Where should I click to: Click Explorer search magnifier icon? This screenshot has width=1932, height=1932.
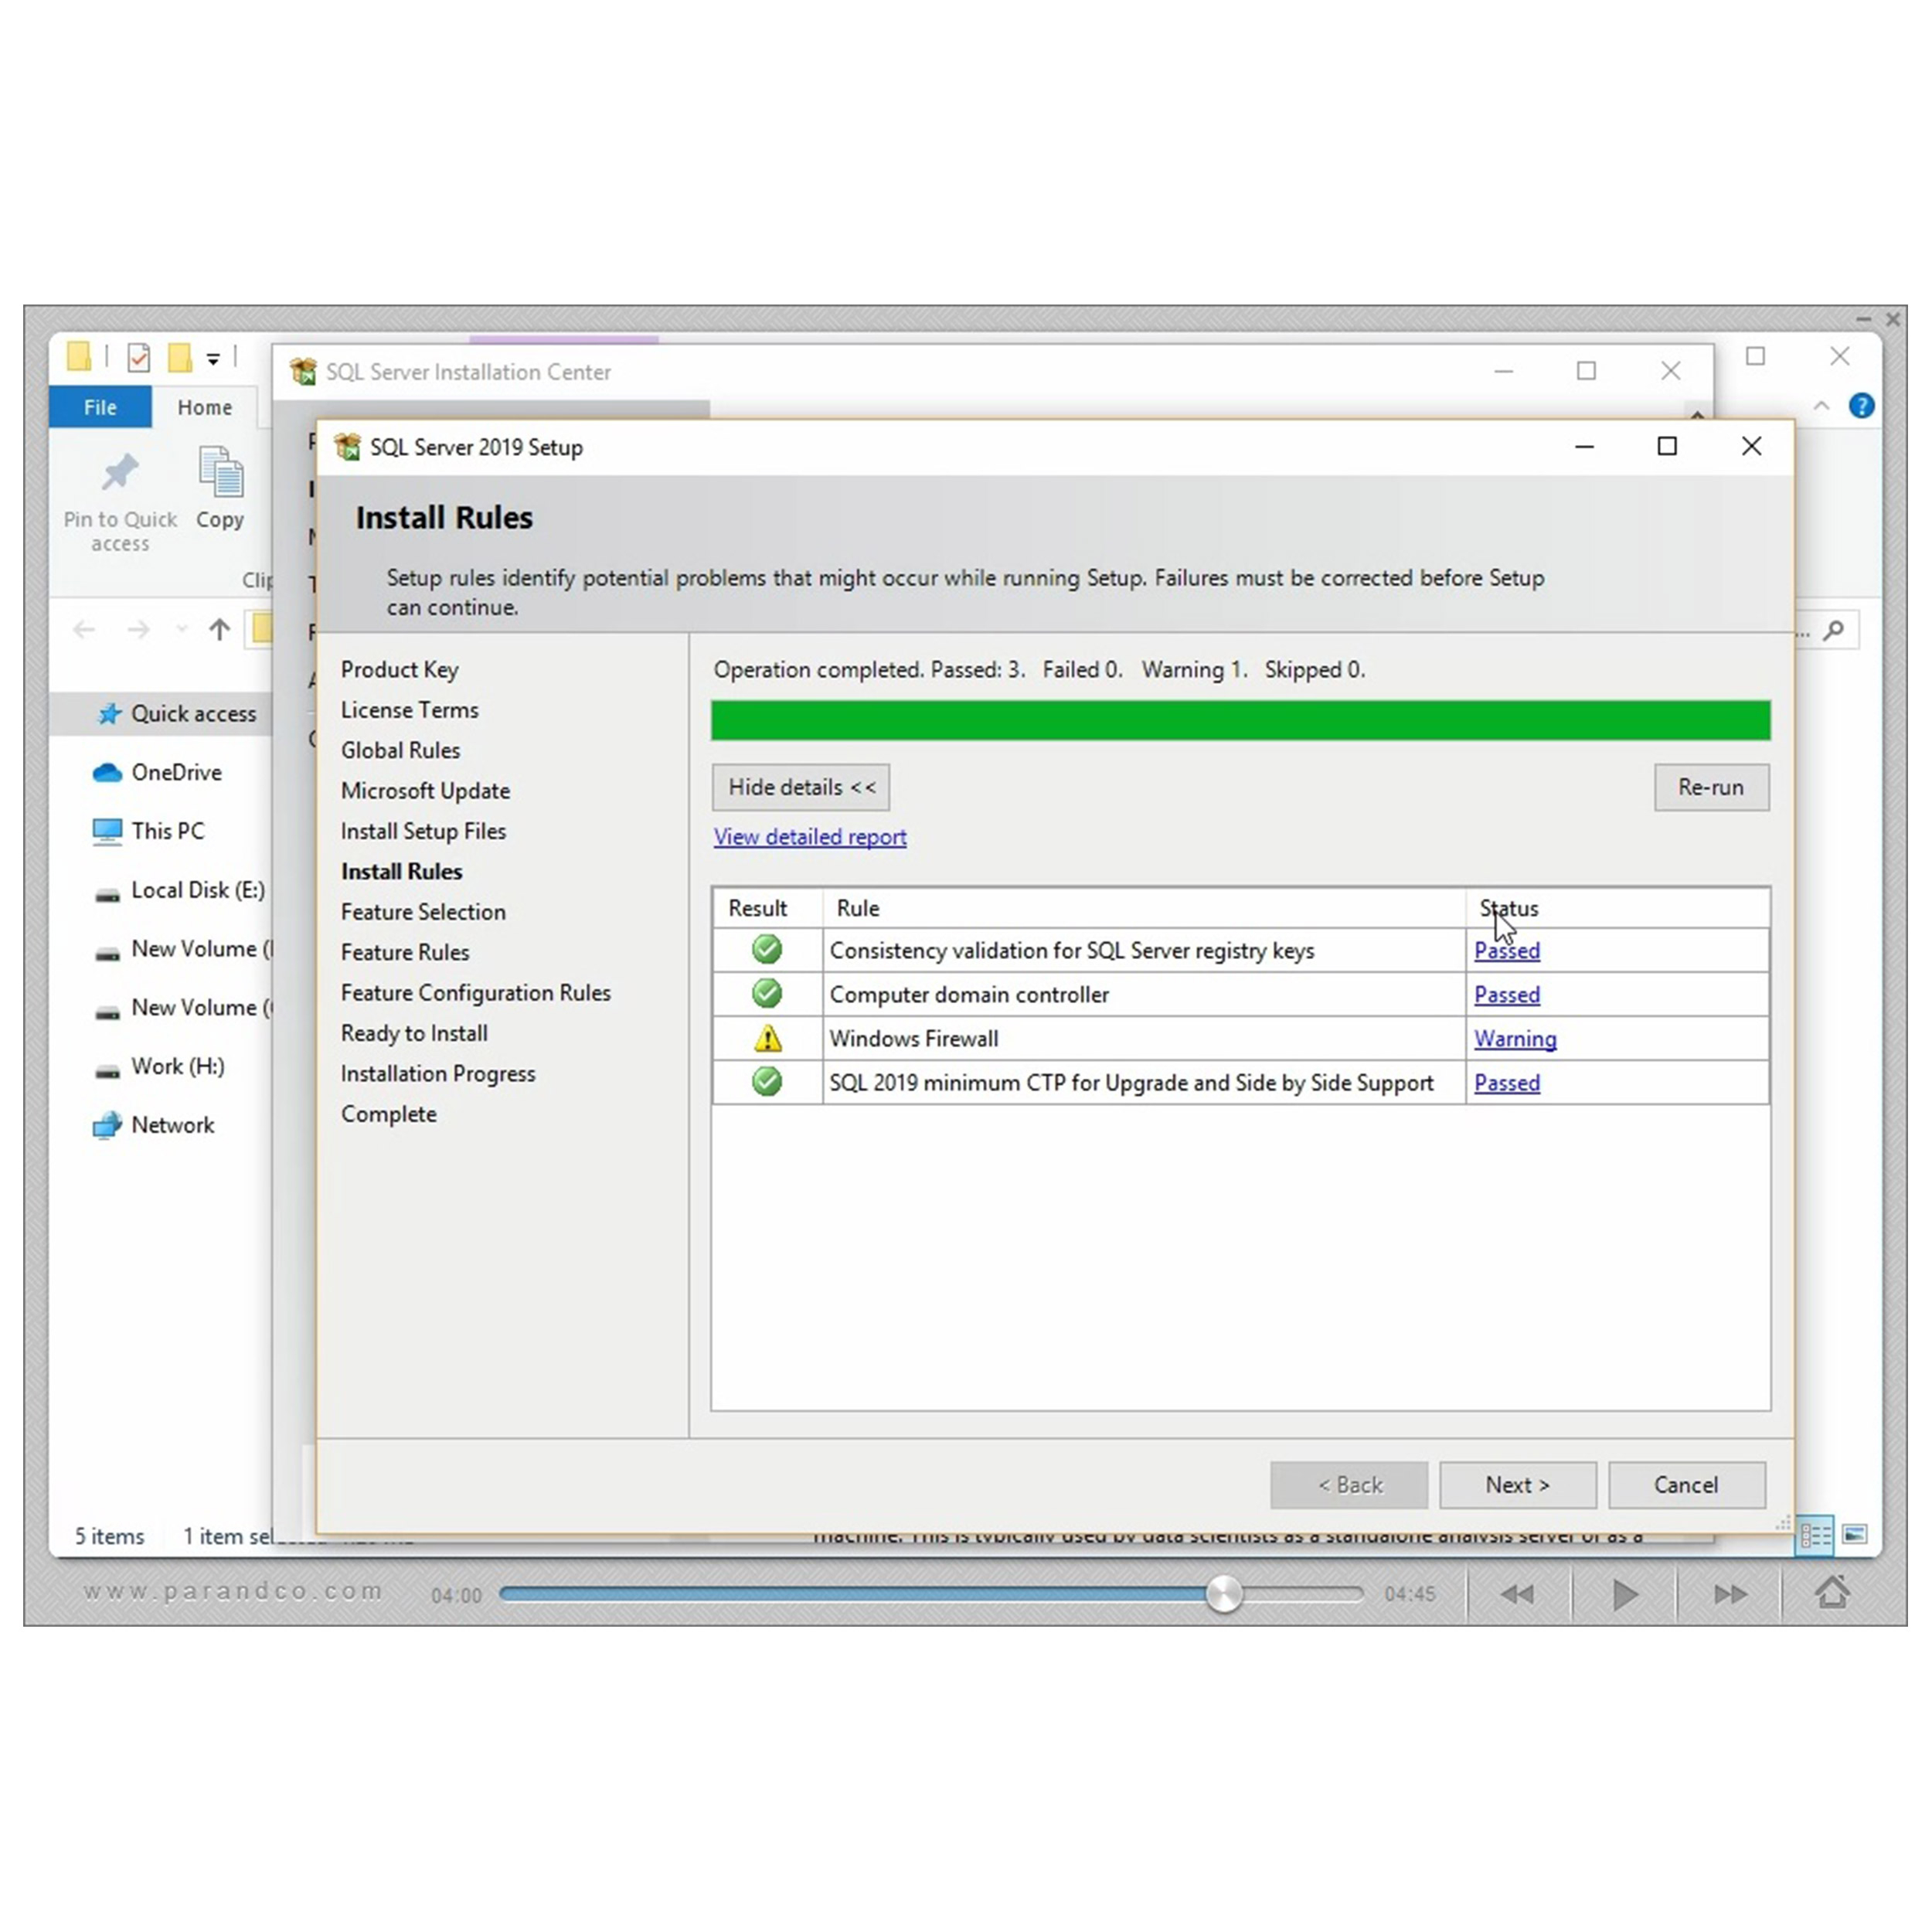tap(1833, 630)
